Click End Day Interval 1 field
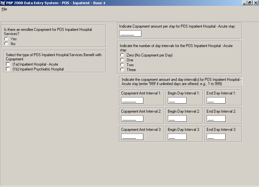Viewport: 259px width, 187px height. [216, 100]
